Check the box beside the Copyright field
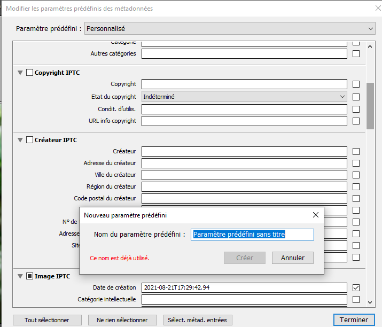 tap(356, 84)
